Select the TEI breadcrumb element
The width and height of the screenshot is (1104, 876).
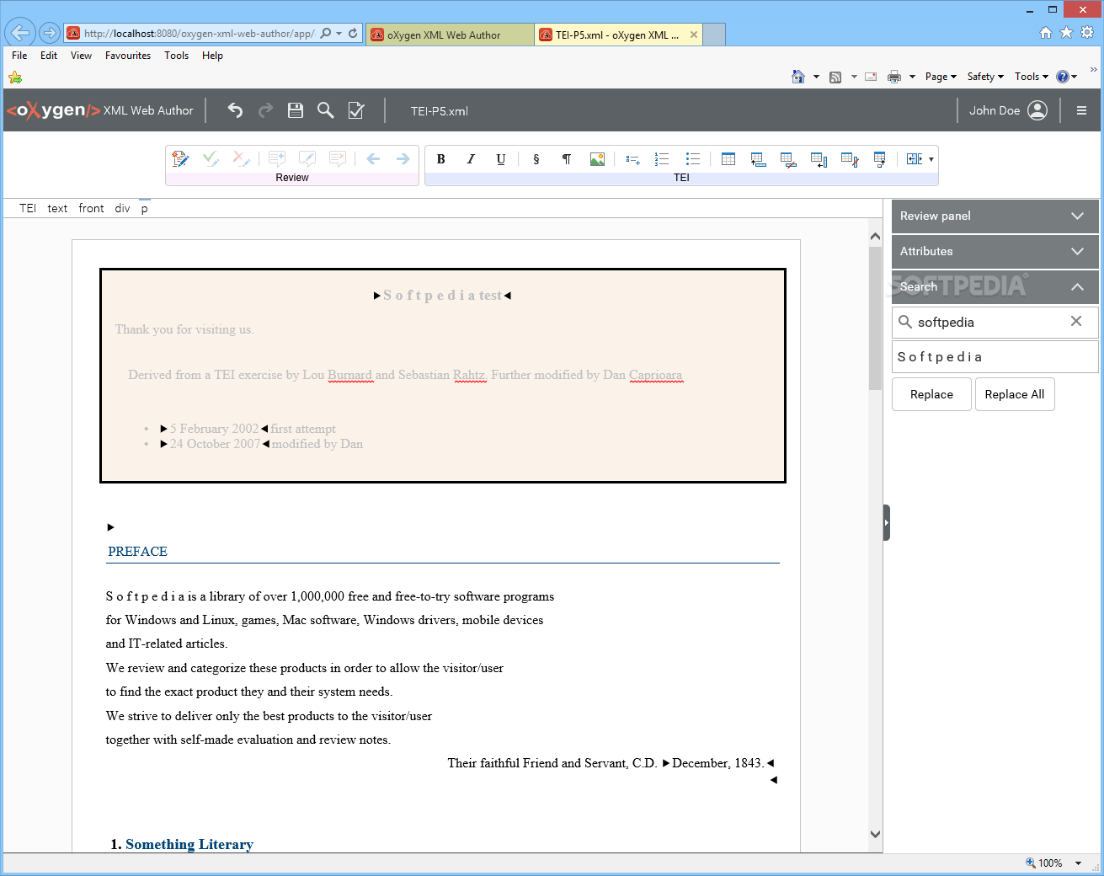pyautogui.click(x=28, y=208)
